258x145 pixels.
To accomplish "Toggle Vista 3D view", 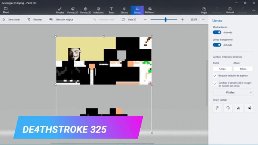I will pos(129,20).
